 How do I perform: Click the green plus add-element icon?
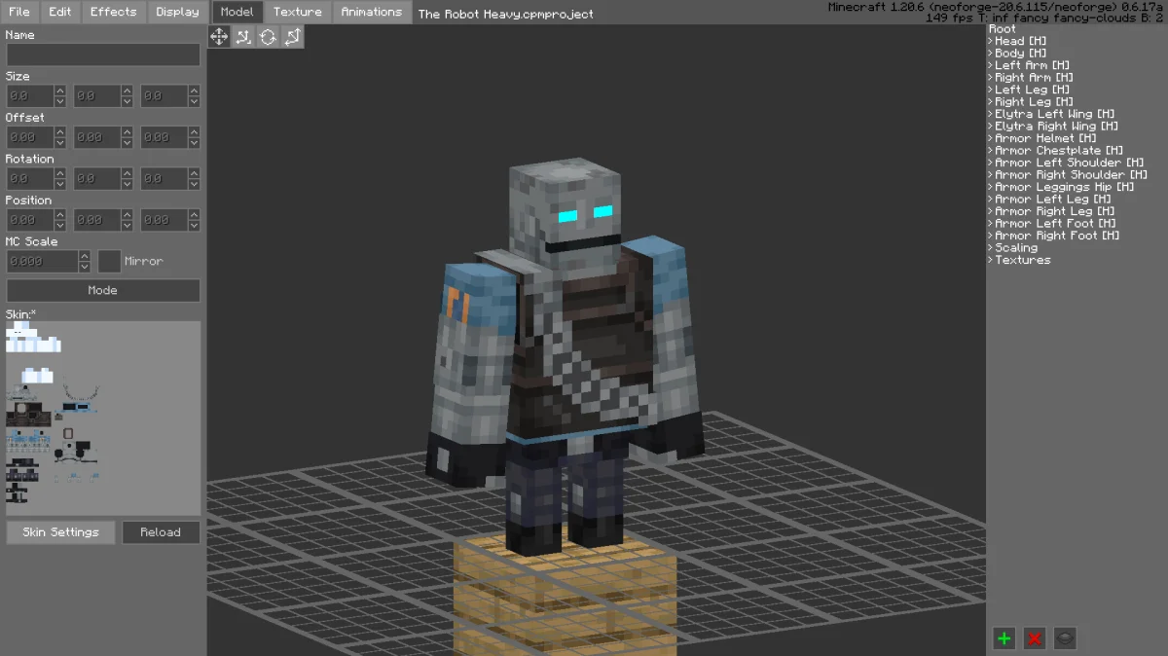[1004, 638]
